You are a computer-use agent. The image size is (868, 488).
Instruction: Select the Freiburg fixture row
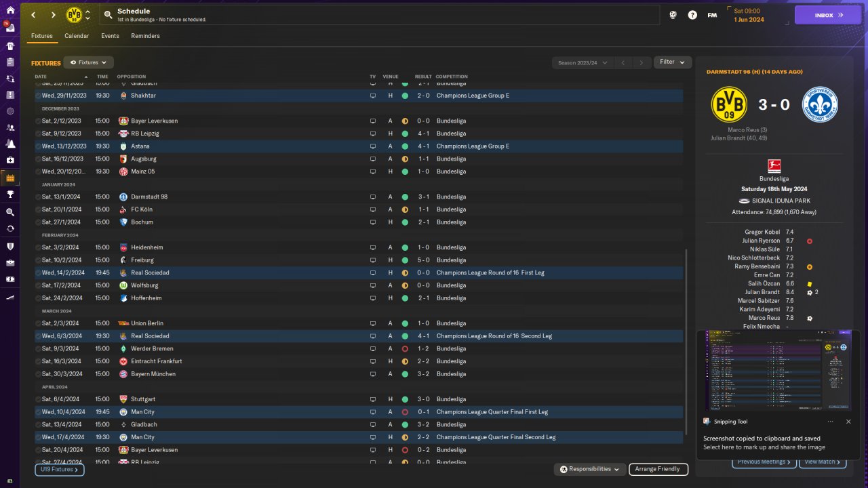(359, 260)
